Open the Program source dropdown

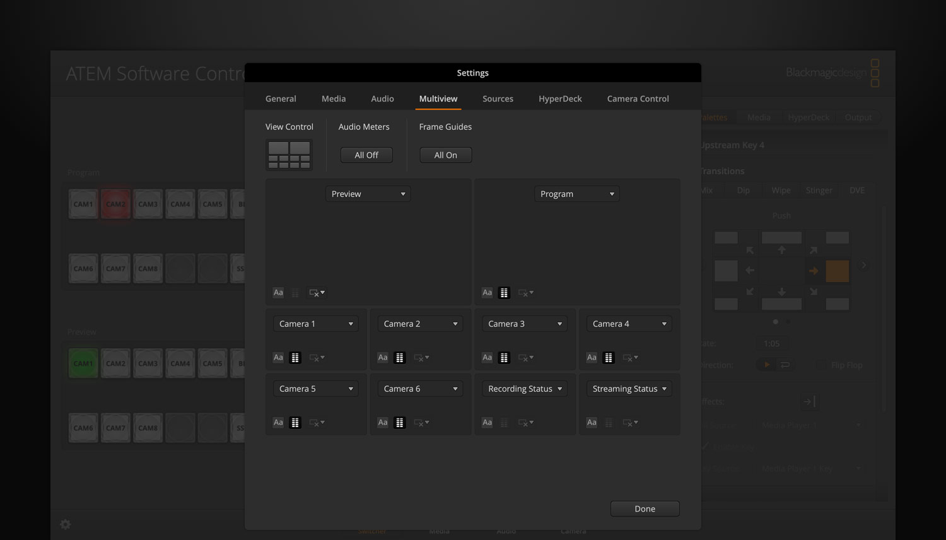pyautogui.click(x=576, y=193)
